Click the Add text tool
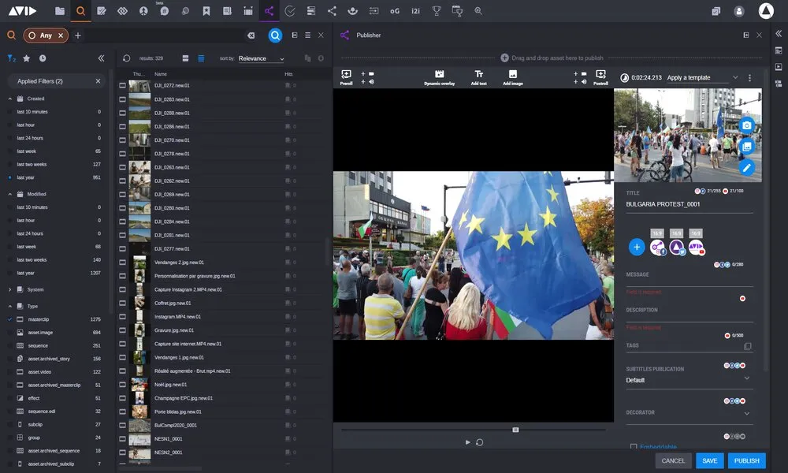788x473 pixels. [x=478, y=76]
